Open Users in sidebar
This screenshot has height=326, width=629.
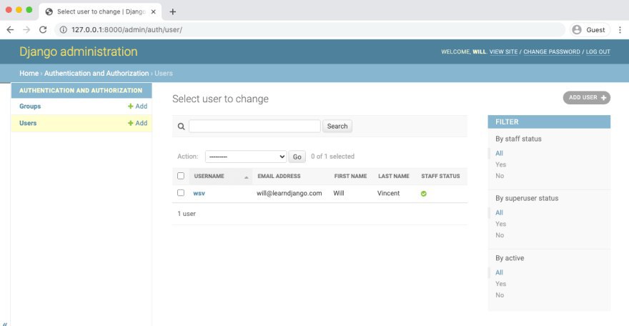[x=28, y=123]
